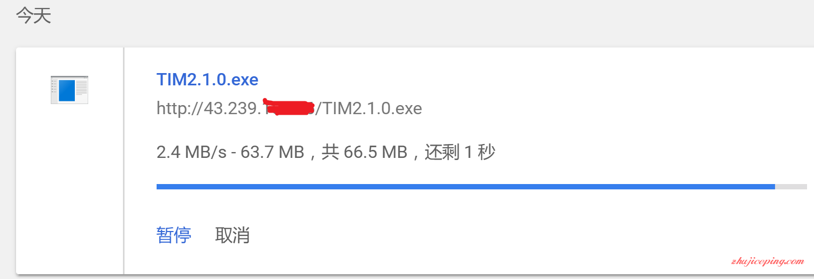Click the vertical divider beside the file icon
The height and width of the screenshot is (279, 814).
click(x=124, y=161)
